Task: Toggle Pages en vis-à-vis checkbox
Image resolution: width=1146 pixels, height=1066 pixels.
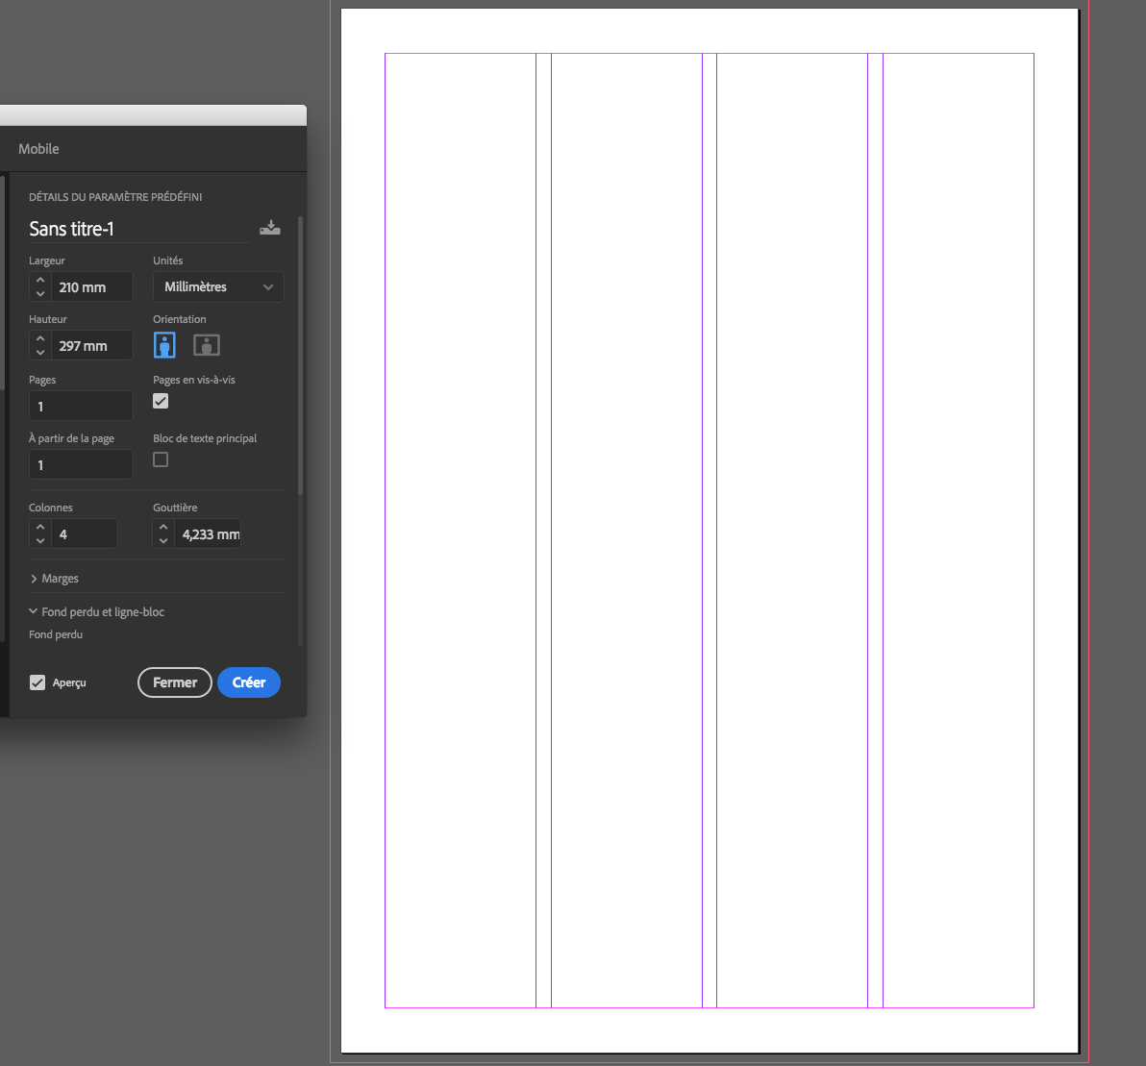Action: click(161, 401)
